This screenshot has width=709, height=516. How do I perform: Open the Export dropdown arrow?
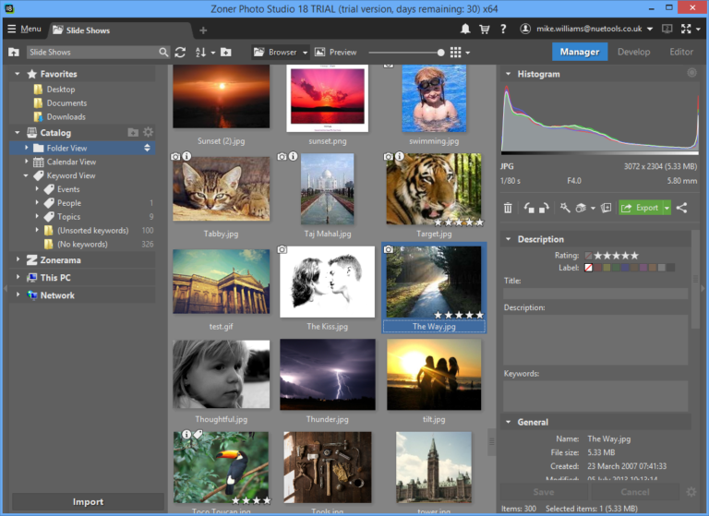pos(667,208)
